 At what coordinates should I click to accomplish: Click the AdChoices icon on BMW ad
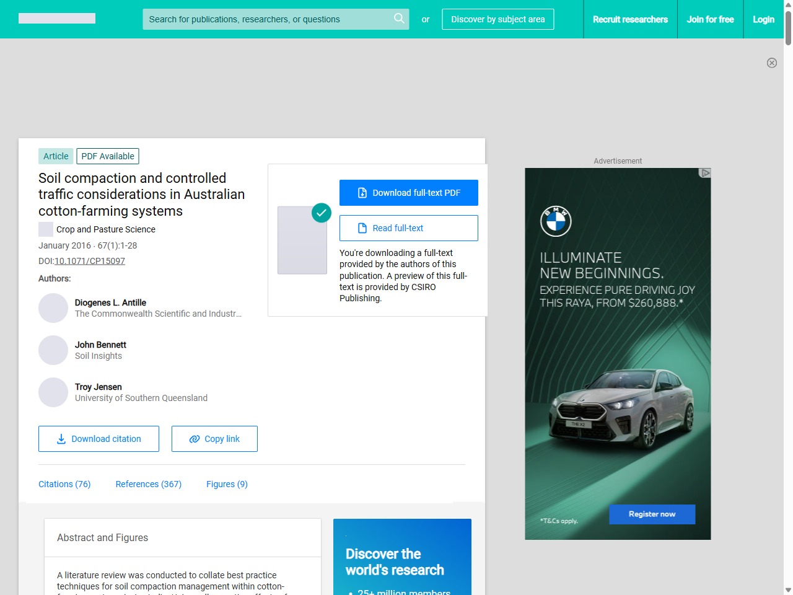(x=704, y=173)
